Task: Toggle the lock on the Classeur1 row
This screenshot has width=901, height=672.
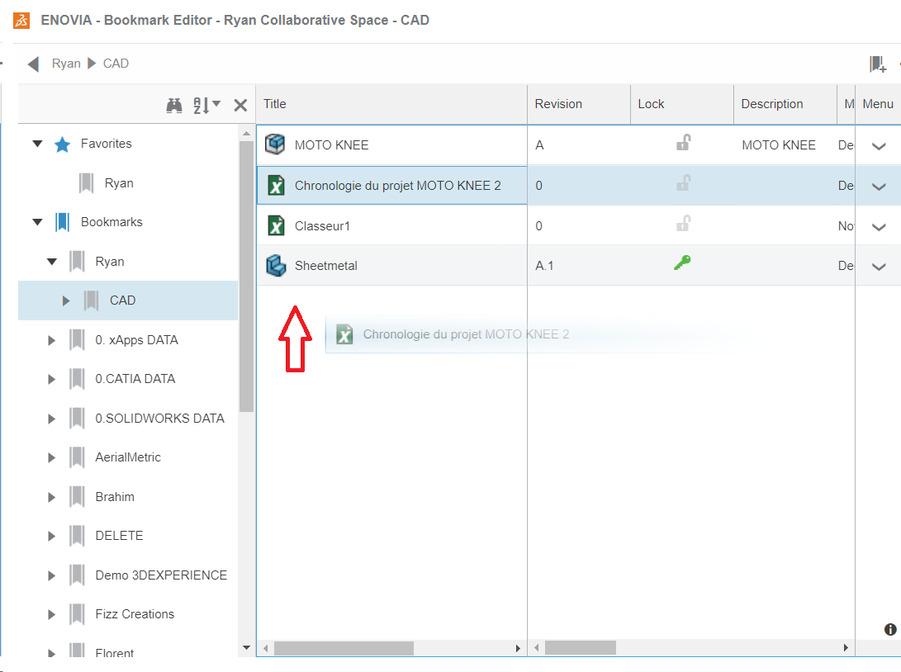Action: click(x=682, y=225)
